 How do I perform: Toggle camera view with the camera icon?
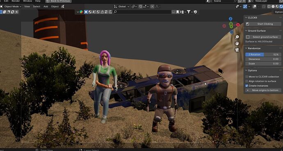point(237,50)
